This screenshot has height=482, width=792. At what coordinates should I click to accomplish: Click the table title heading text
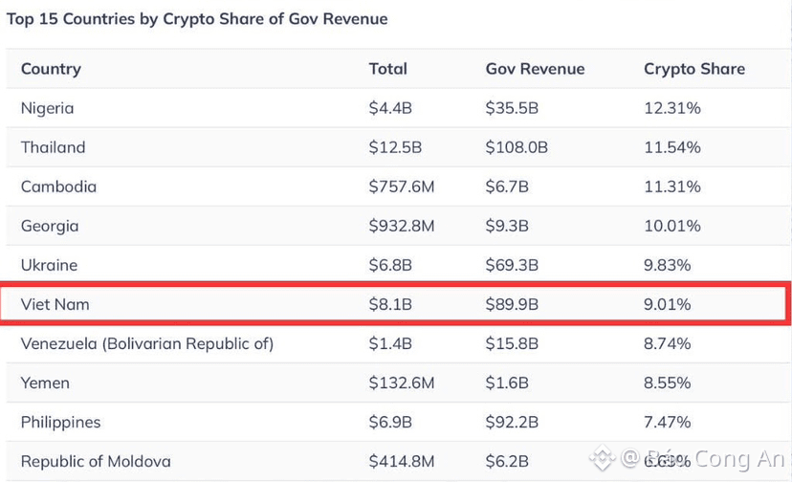(197, 19)
